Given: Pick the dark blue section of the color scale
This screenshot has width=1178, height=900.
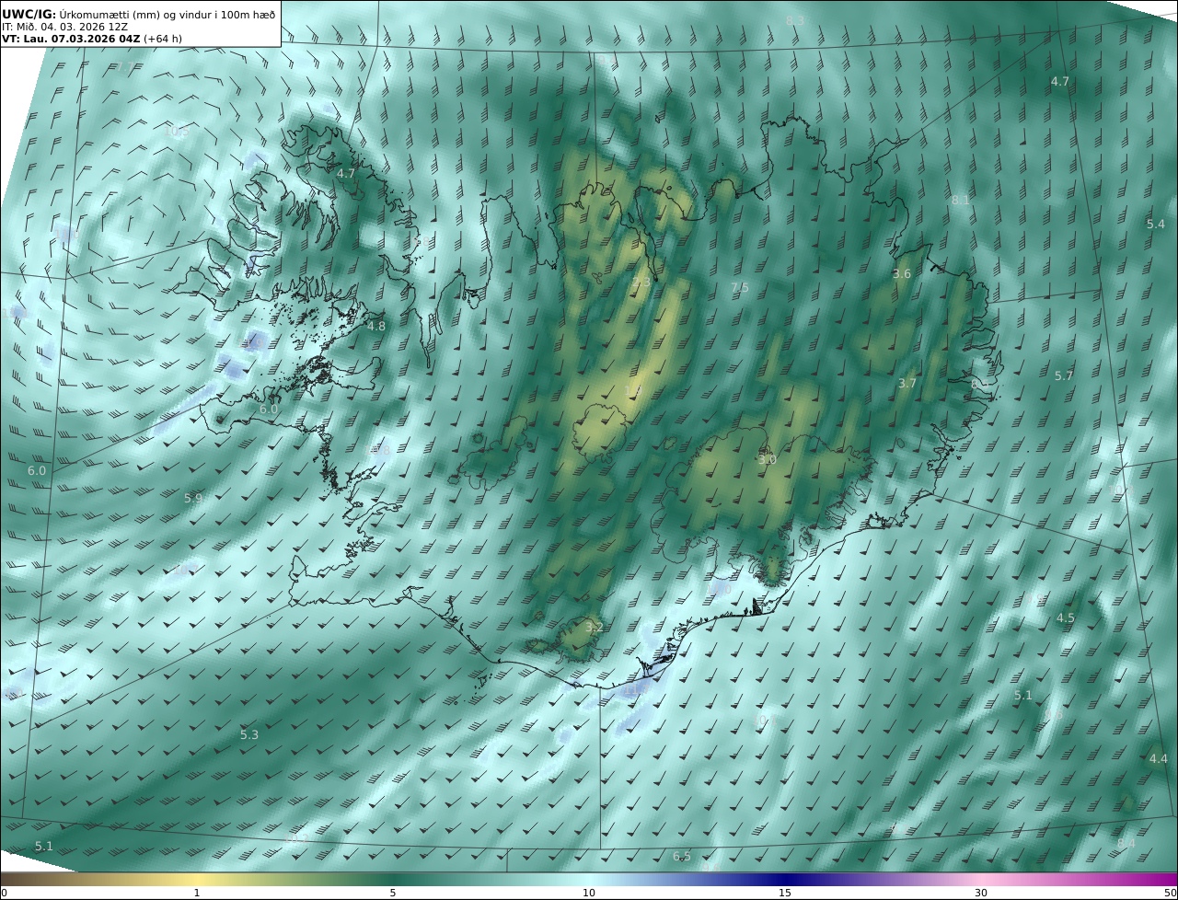Looking at the screenshot, I should coord(785,879).
